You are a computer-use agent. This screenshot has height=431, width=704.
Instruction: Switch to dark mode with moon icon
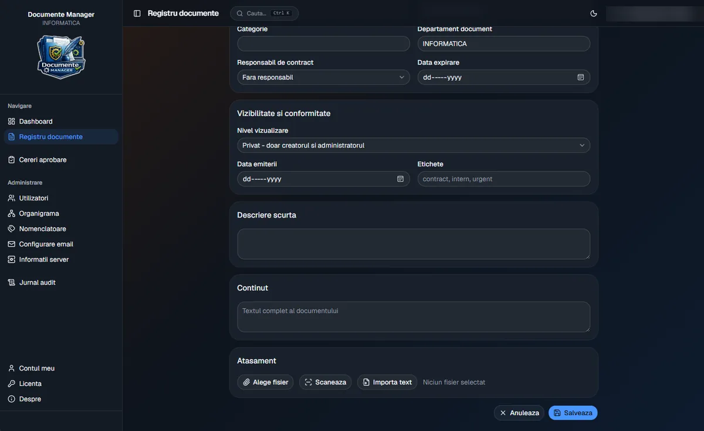(594, 13)
